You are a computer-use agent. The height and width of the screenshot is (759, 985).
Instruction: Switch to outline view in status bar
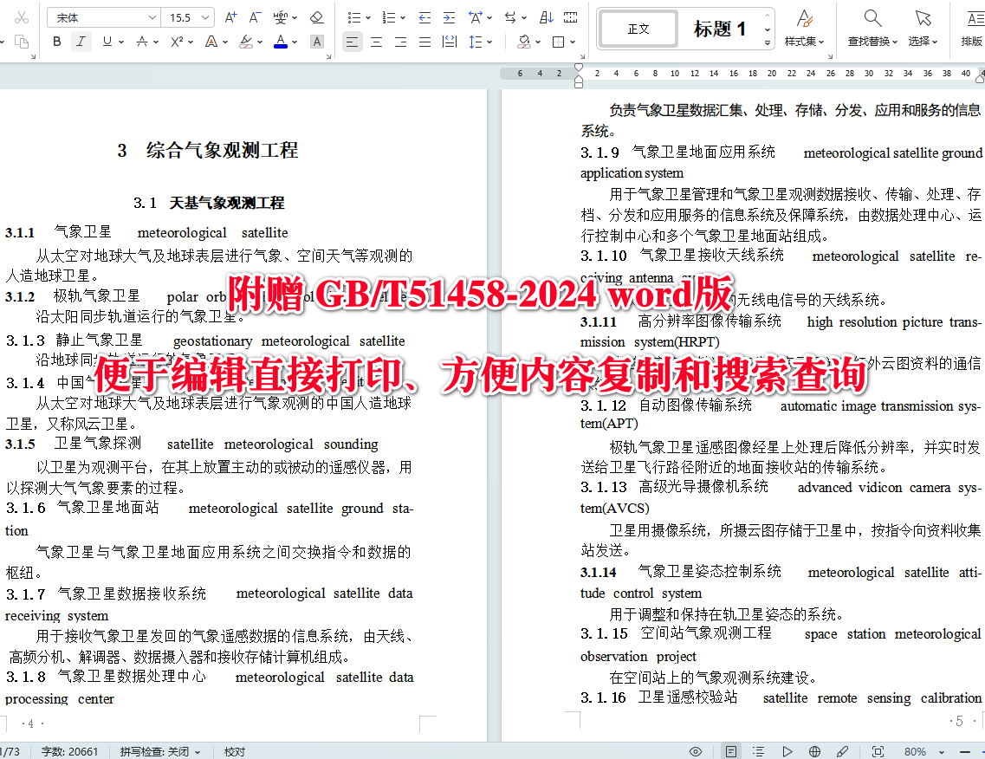(x=759, y=751)
